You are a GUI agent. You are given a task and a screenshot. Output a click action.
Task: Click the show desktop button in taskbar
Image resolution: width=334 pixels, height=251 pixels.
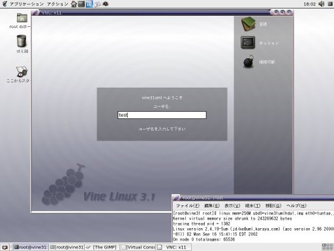5,247
